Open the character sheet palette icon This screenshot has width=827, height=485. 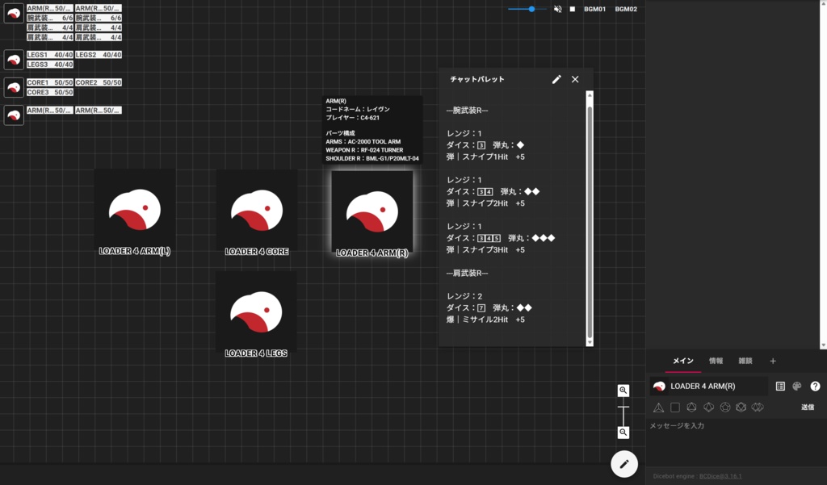click(x=780, y=386)
